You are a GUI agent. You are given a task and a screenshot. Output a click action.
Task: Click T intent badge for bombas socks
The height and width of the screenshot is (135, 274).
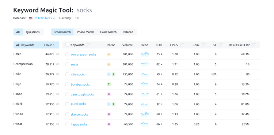(109, 85)
